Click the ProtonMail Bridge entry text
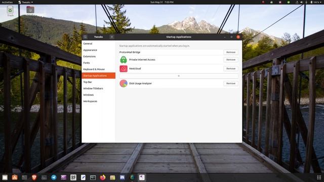The image size is (324, 182). [x=130, y=52]
